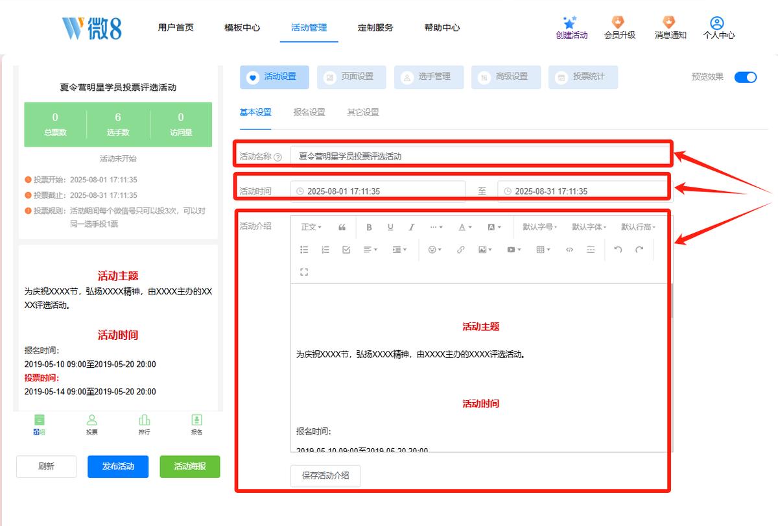778x526 pixels.
Task: Switch to the 报名设置 tab
Action: coord(309,112)
